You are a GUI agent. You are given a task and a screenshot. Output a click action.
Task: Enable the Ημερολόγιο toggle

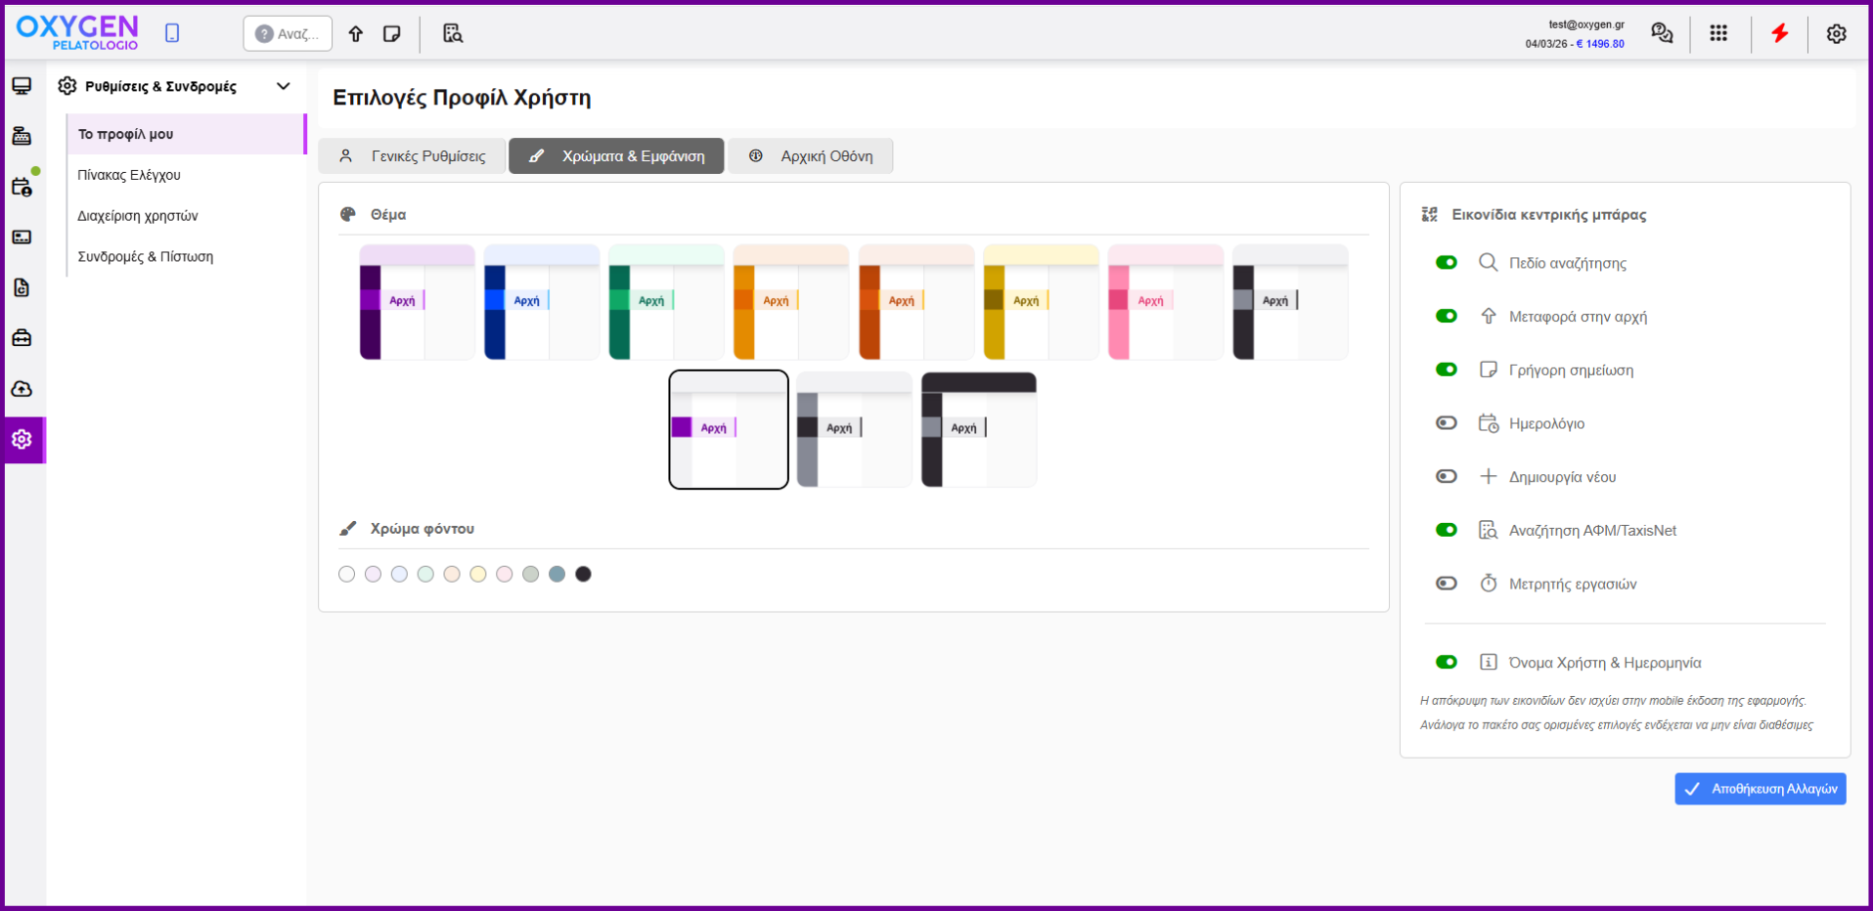click(1446, 423)
